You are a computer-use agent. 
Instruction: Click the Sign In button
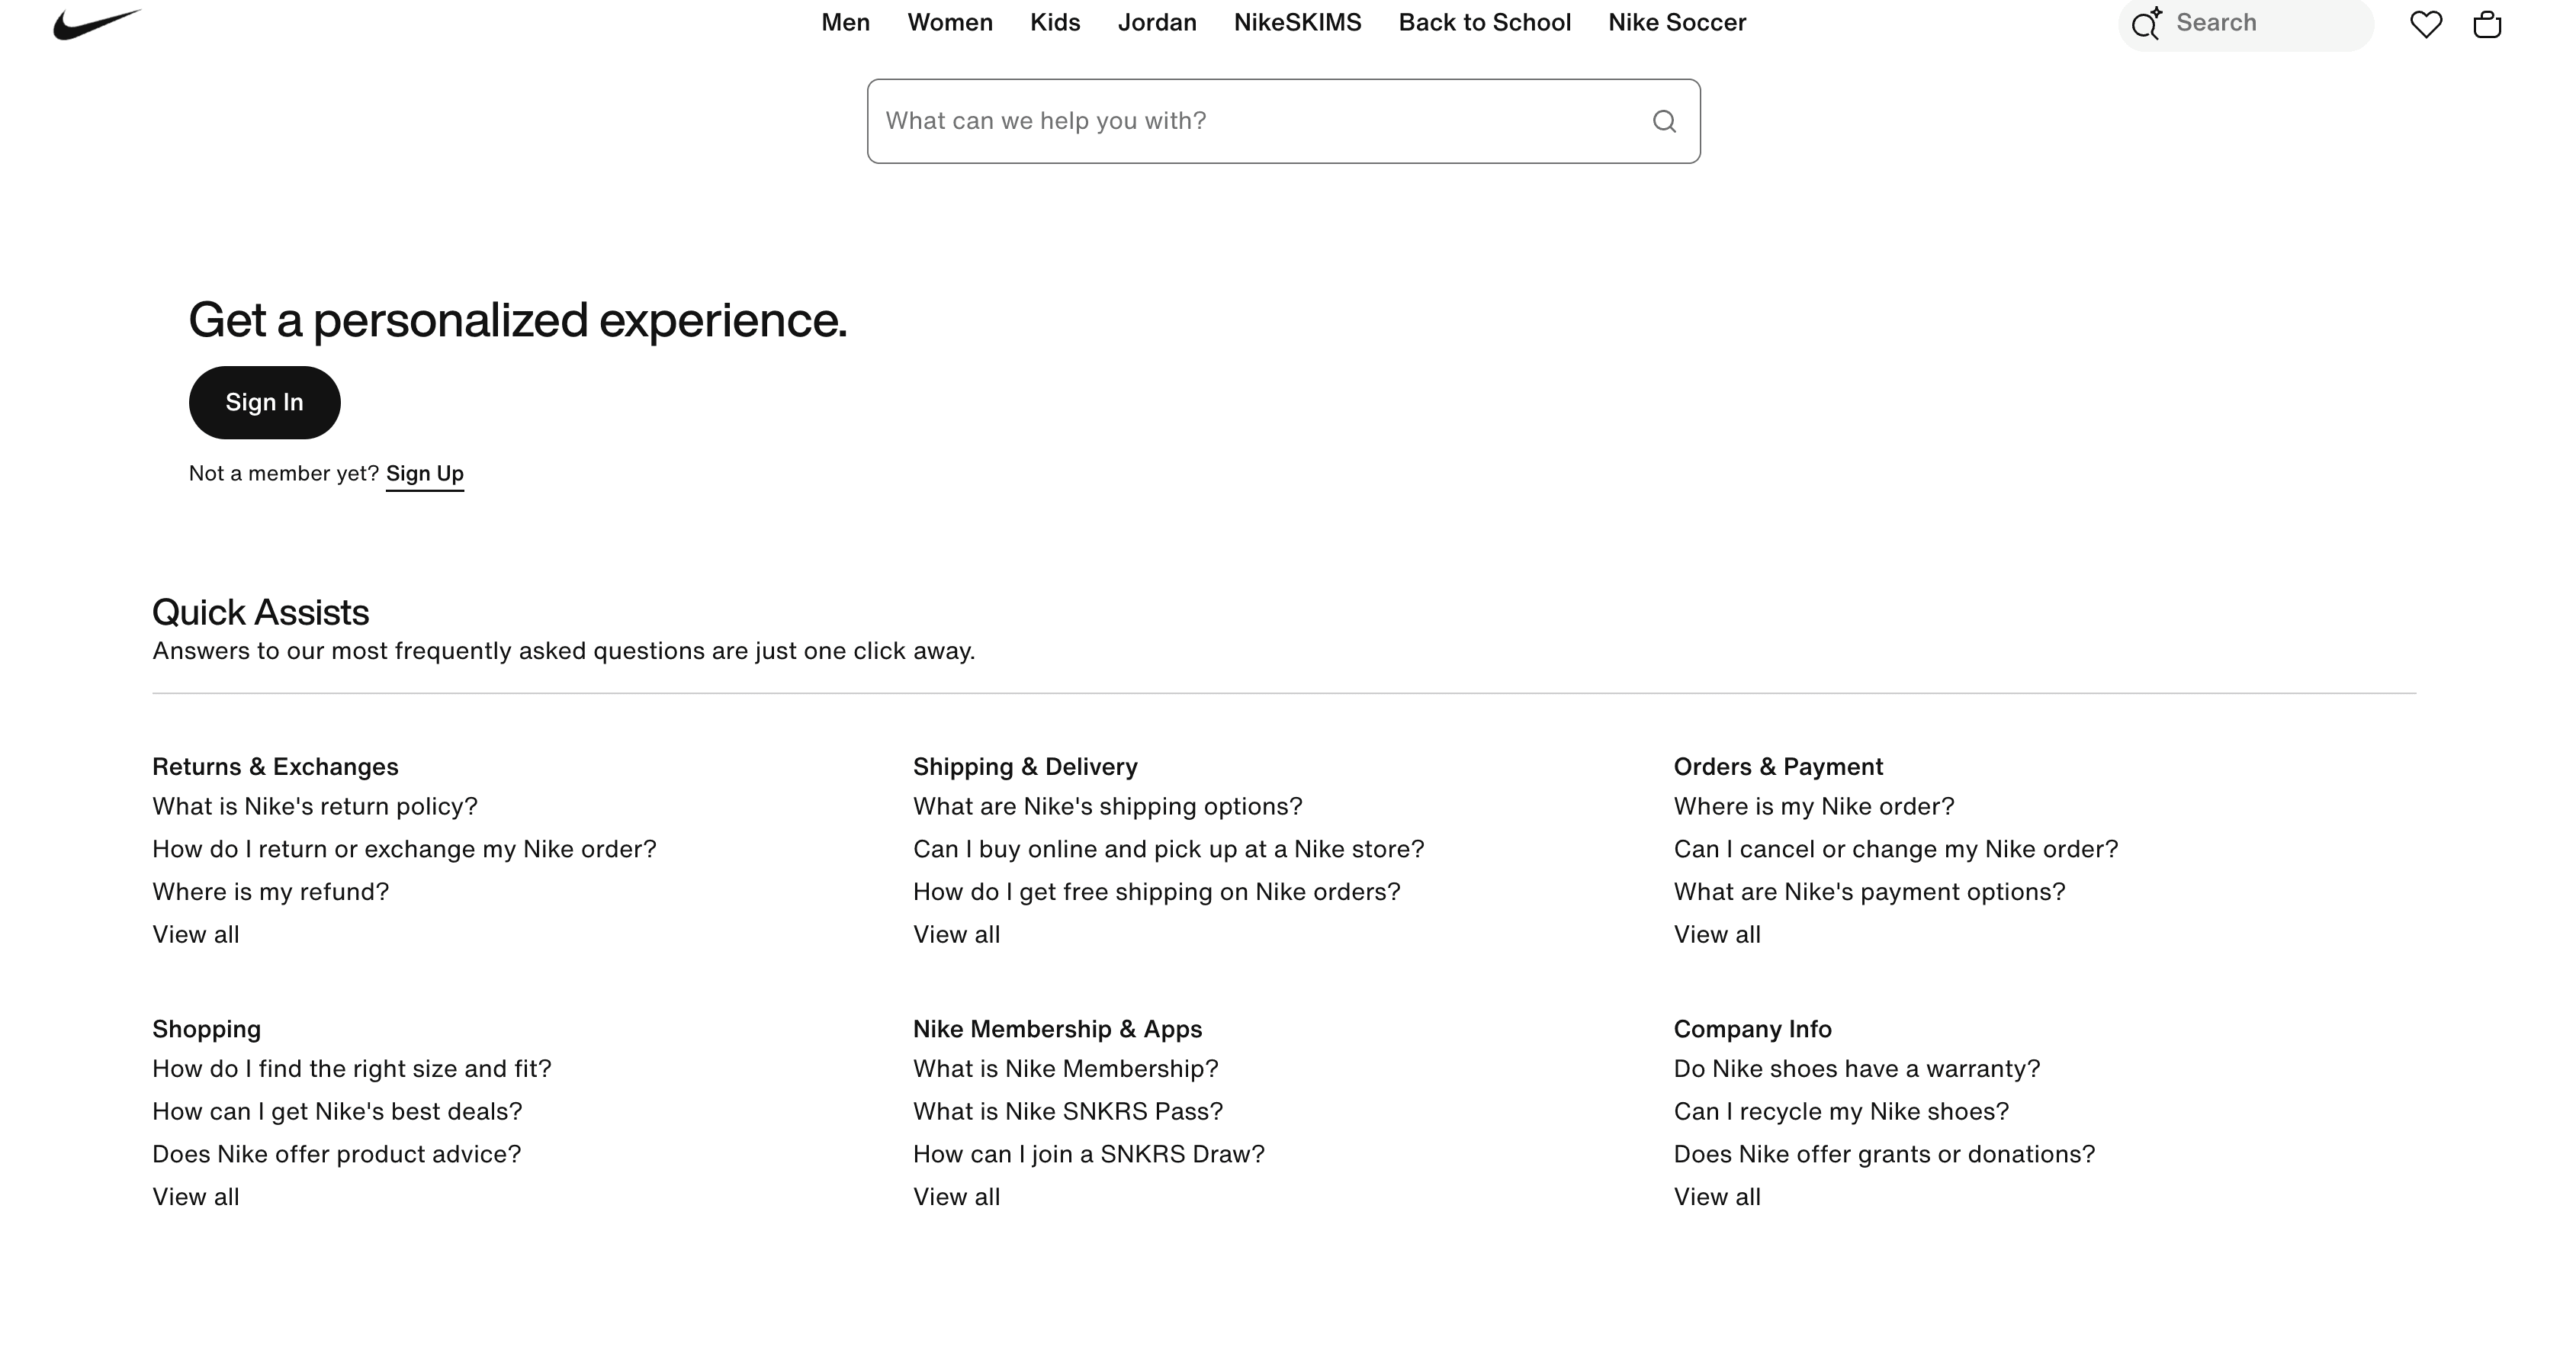pyautogui.click(x=265, y=402)
